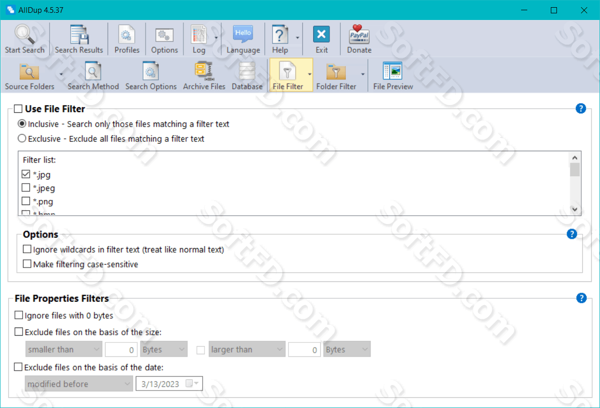Open the Search Method icon
The image size is (600, 408).
[93, 71]
